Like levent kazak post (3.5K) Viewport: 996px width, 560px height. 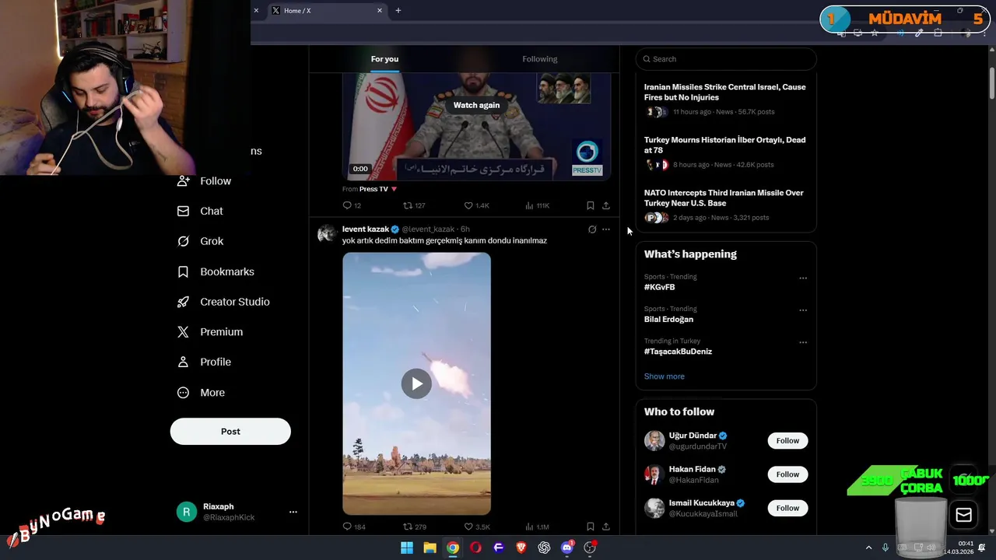pyautogui.click(x=476, y=527)
